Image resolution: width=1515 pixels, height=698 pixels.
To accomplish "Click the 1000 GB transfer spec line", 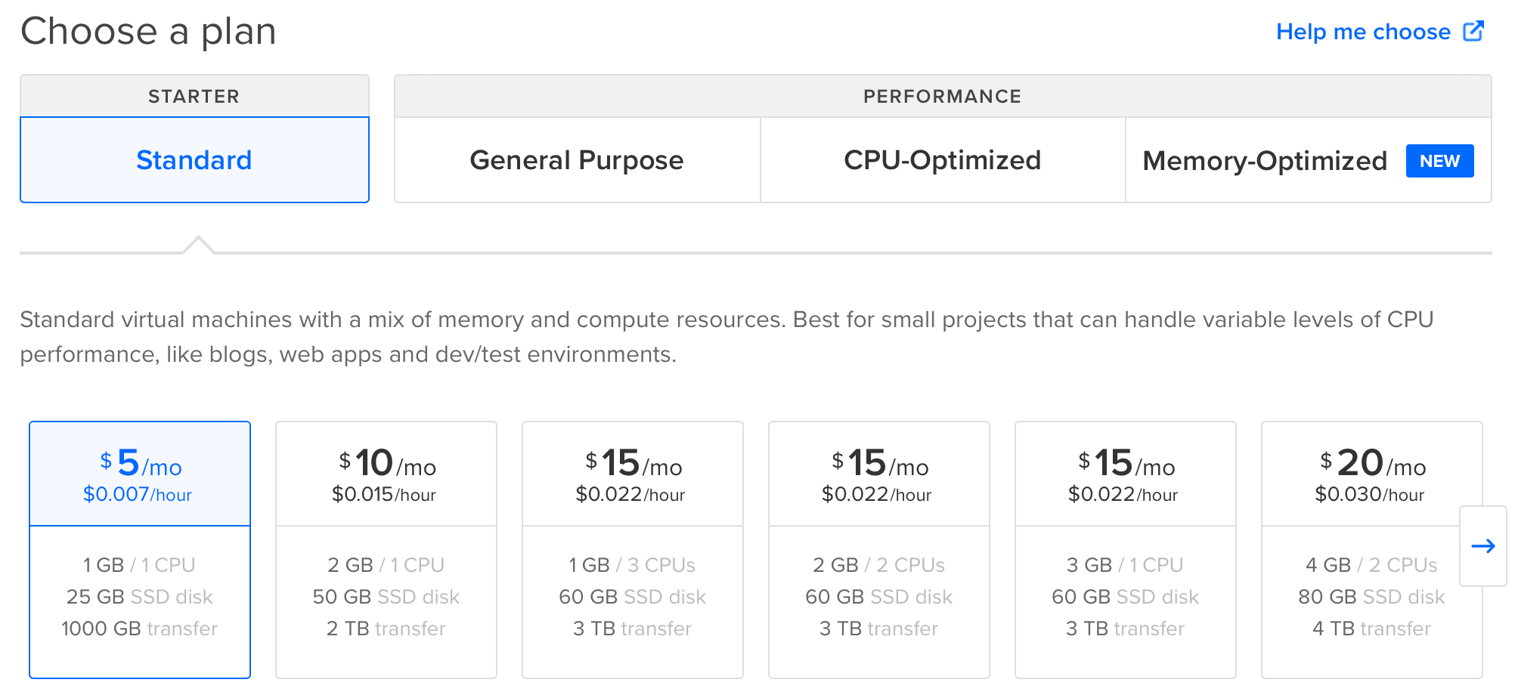I will (x=140, y=629).
